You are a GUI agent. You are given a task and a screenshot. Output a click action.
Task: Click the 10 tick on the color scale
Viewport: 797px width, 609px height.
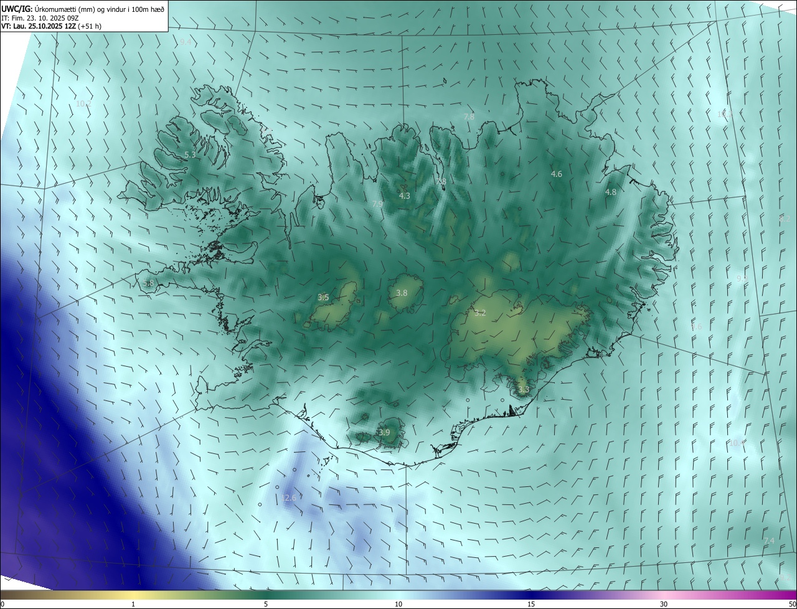[398, 604]
